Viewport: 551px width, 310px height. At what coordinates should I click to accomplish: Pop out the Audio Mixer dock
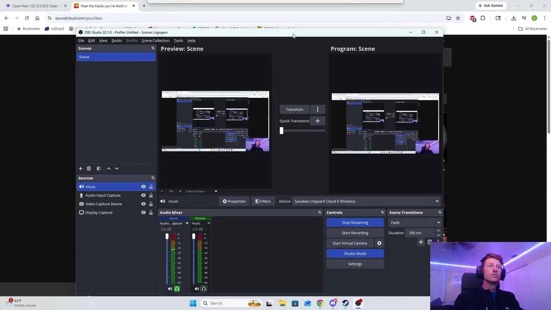(319, 212)
